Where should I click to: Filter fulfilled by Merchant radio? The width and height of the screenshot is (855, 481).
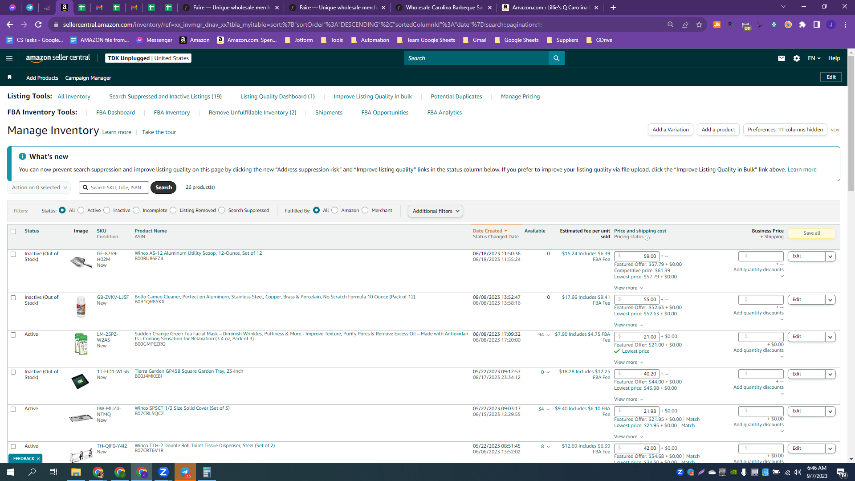(x=365, y=210)
